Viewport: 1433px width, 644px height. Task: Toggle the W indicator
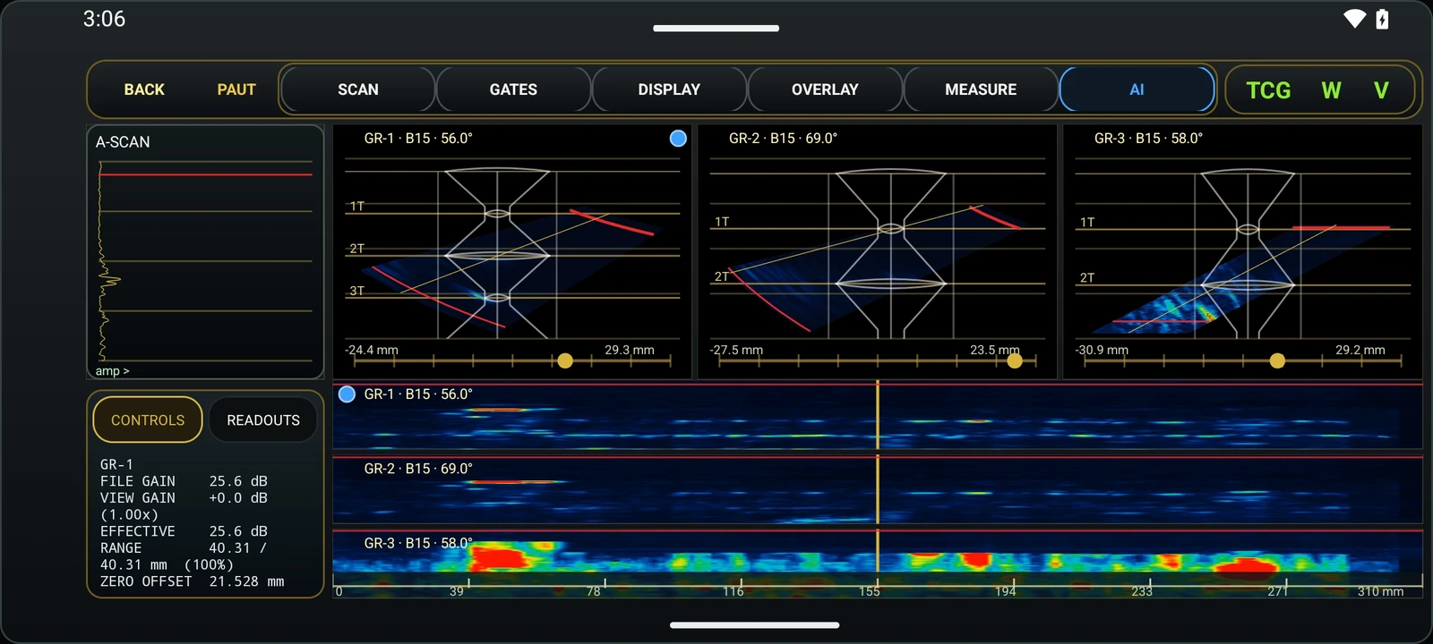tap(1331, 90)
